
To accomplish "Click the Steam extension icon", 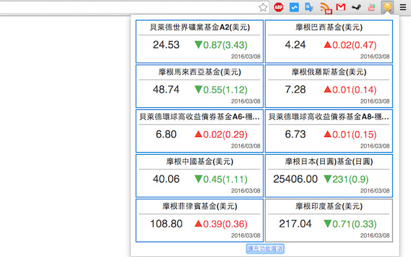I will point(356,7).
